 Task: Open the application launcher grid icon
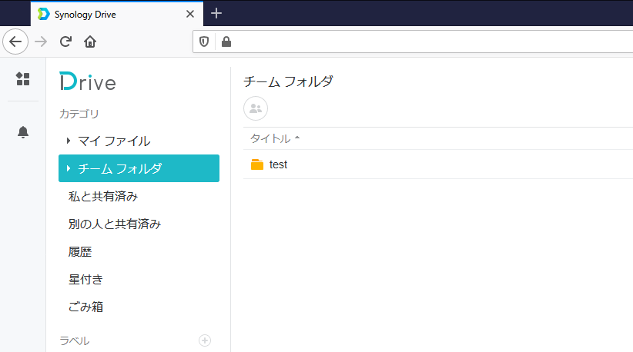coord(23,79)
